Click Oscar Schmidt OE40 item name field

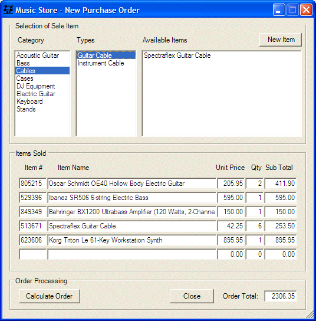click(x=131, y=184)
